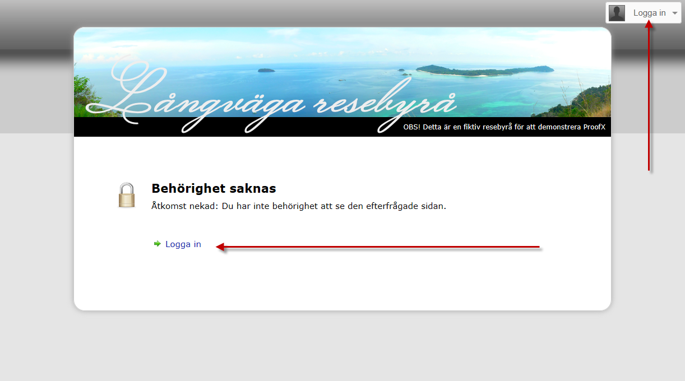Click the OBS fictional agency notice
The image size is (685, 381).
pos(504,127)
